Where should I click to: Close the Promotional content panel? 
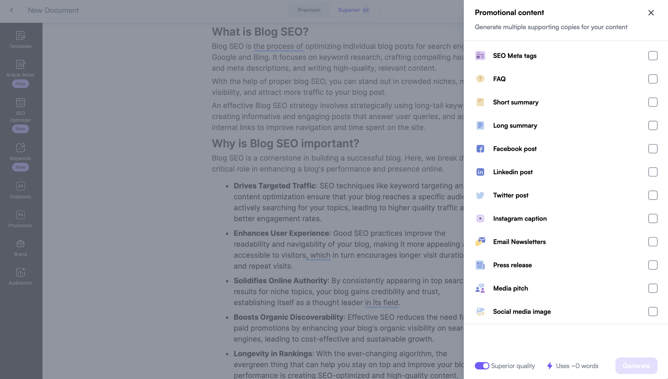[651, 13]
